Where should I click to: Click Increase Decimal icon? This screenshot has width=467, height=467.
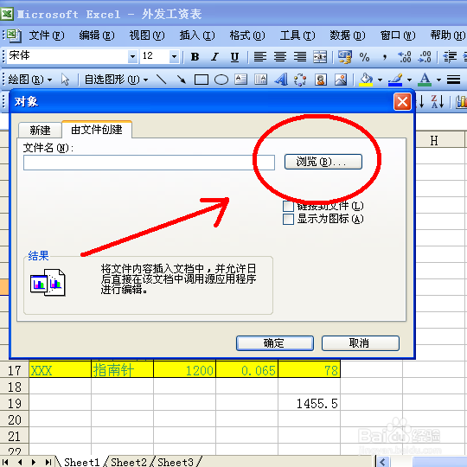coord(405,56)
